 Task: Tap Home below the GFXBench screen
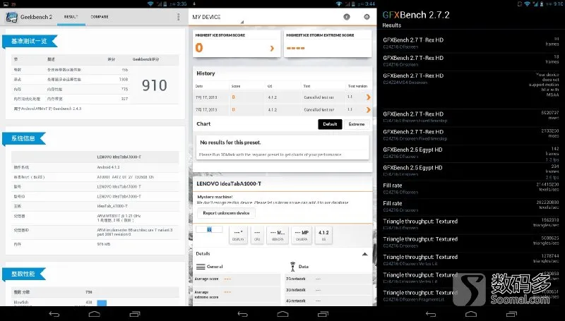(471, 314)
